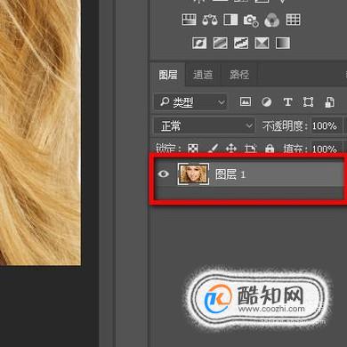The image size is (347, 347).
Task: Click the 填充 100% value field
Action: click(x=327, y=148)
